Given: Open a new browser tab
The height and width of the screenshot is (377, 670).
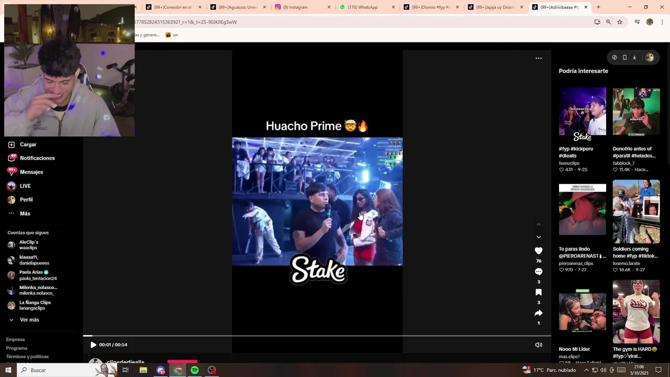Looking at the screenshot, I should [x=598, y=7].
